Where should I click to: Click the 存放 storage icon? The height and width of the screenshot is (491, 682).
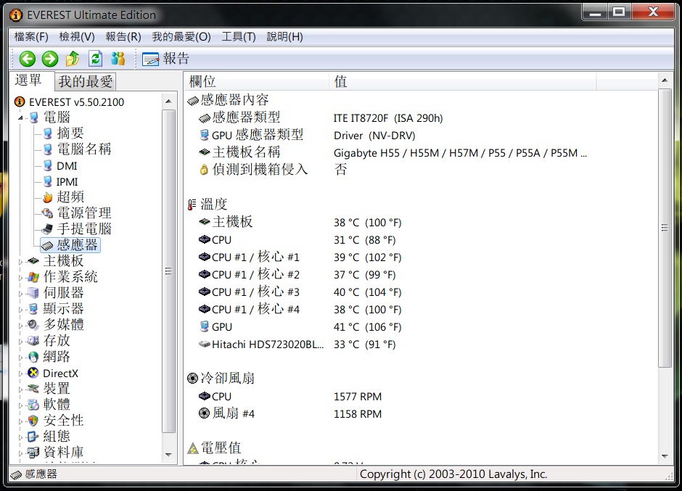pyautogui.click(x=33, y=341)
